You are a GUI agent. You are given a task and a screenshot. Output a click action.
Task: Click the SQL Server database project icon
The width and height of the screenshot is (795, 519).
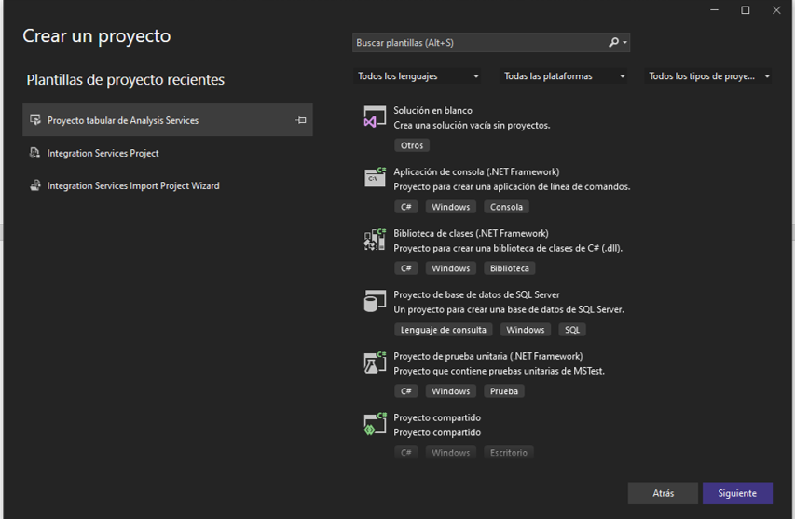375,301
